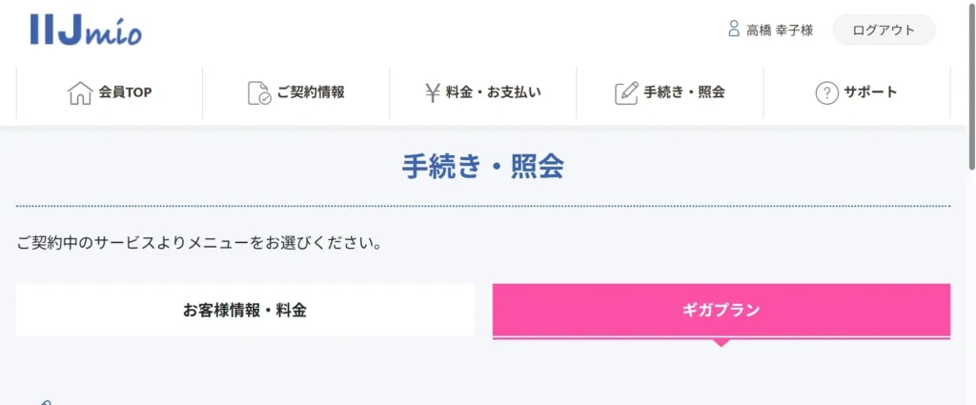Click the pink arrow below ギガプラン tab
This screenshot has height=405, width=976.
pos(722,342)
